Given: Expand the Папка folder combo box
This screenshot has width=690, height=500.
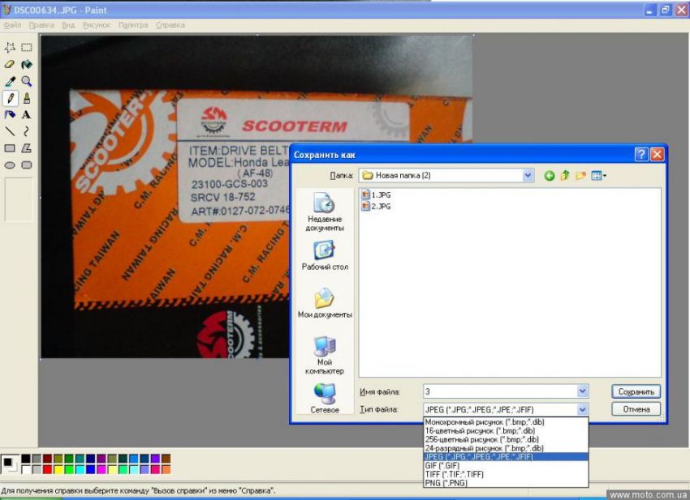Looking at the screenshot, I should pyautogui.click(x=528, y=176).
